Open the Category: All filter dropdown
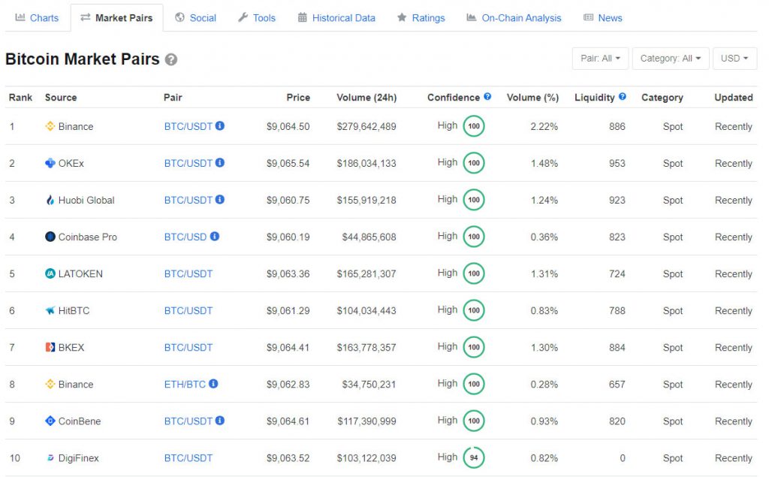 pos(670,58)
